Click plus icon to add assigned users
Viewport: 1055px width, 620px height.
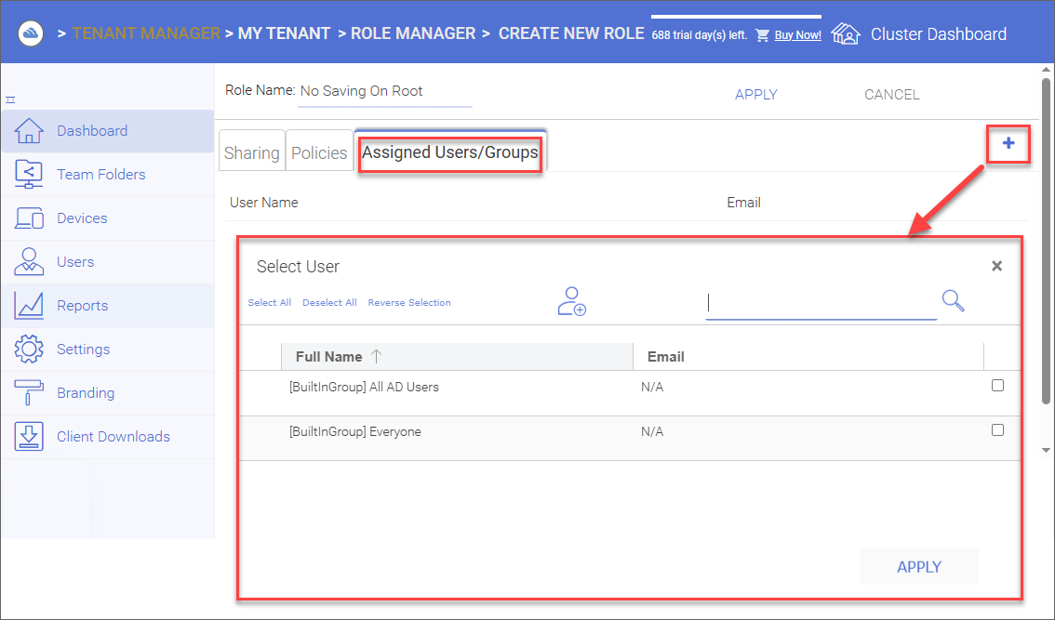click(1008, 143)
